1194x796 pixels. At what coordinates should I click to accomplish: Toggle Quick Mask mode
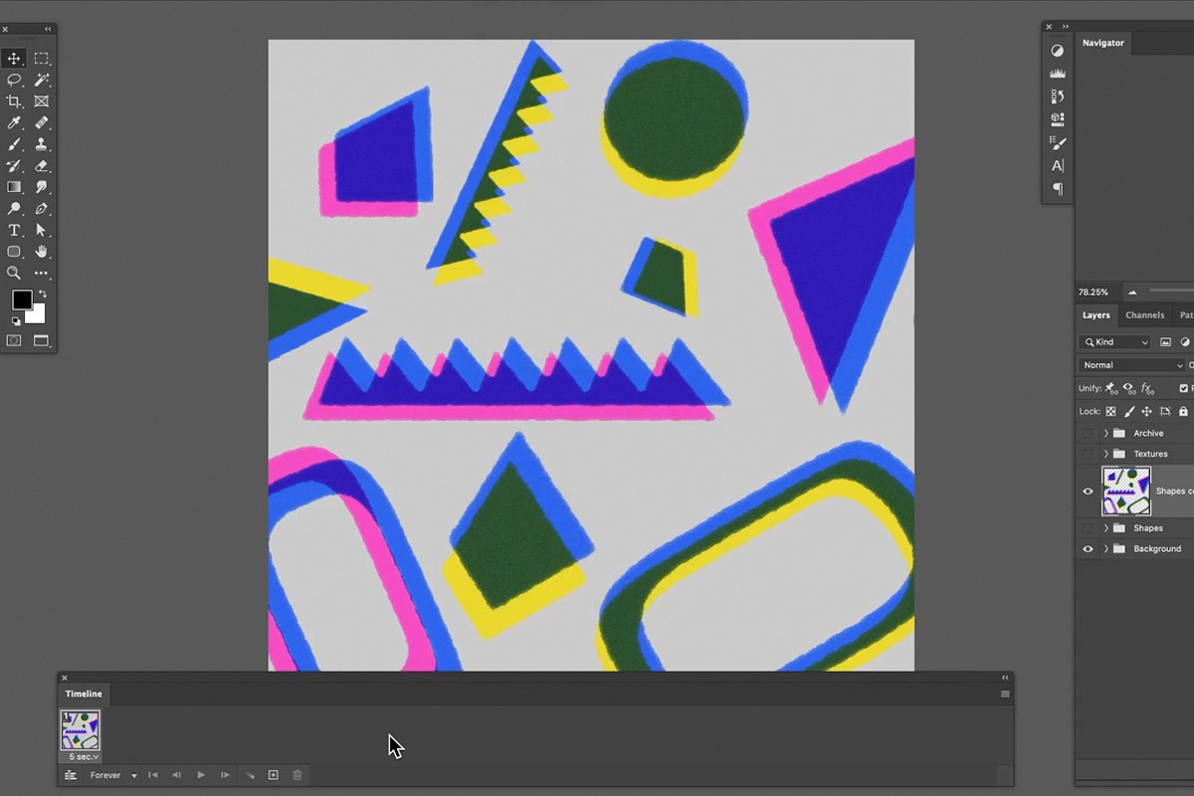coord(14,340)
